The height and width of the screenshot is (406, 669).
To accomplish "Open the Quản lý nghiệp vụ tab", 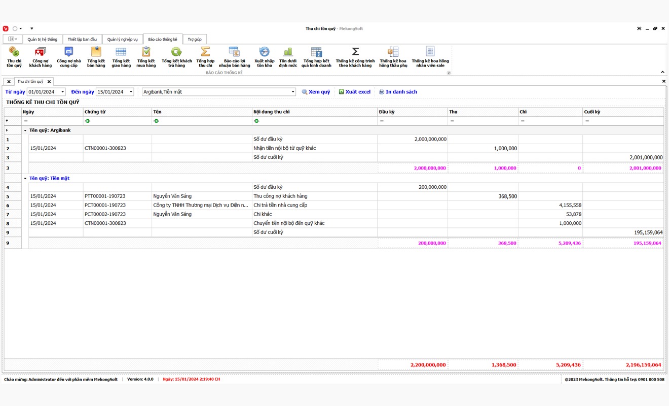I will coord(122,40).
